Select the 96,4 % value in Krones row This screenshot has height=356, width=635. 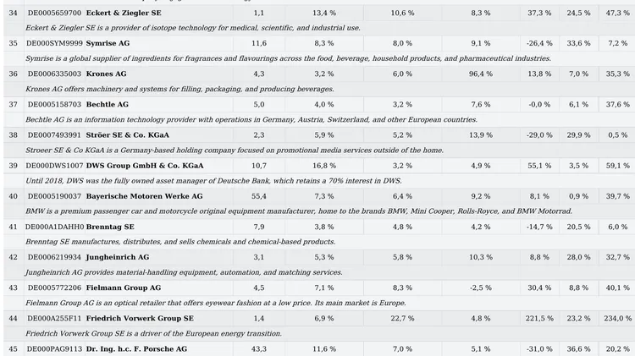click(x=481, y=74)
